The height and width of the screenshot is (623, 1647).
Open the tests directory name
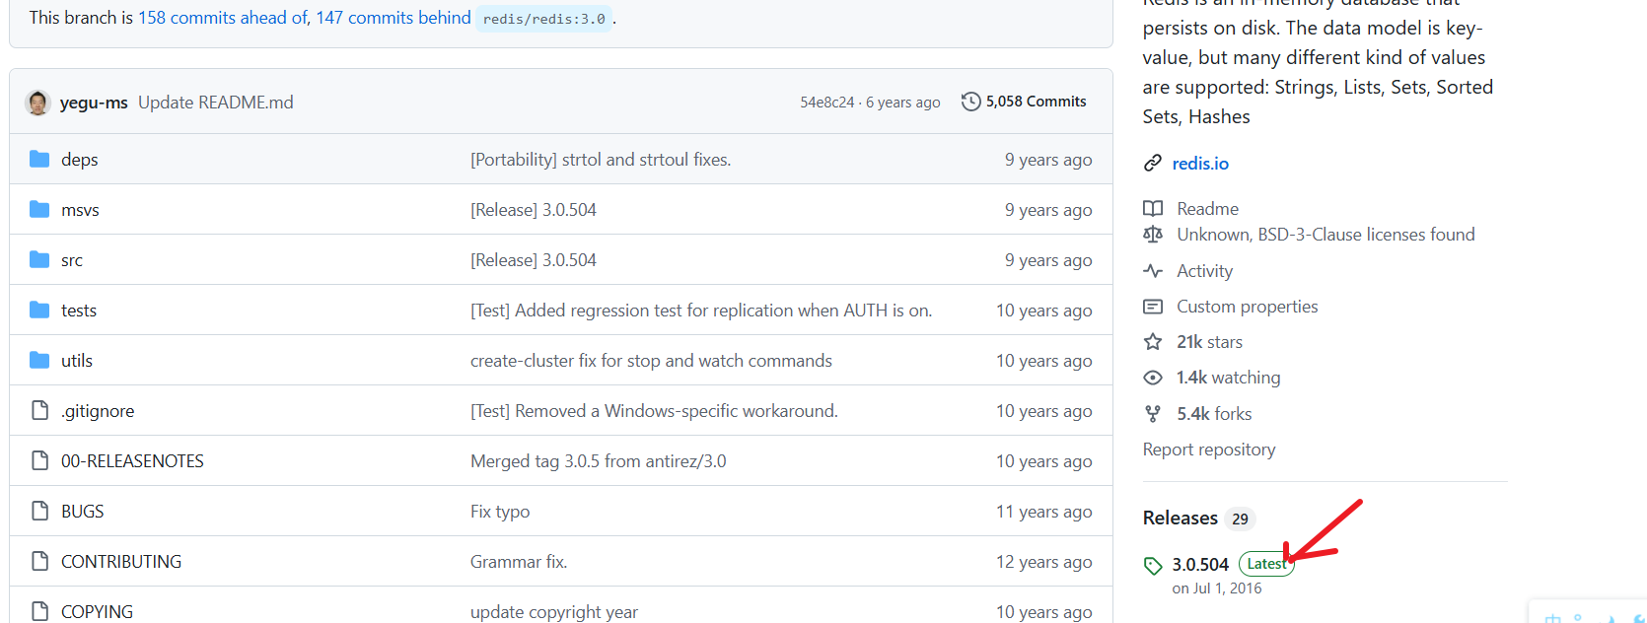(79, 311)
